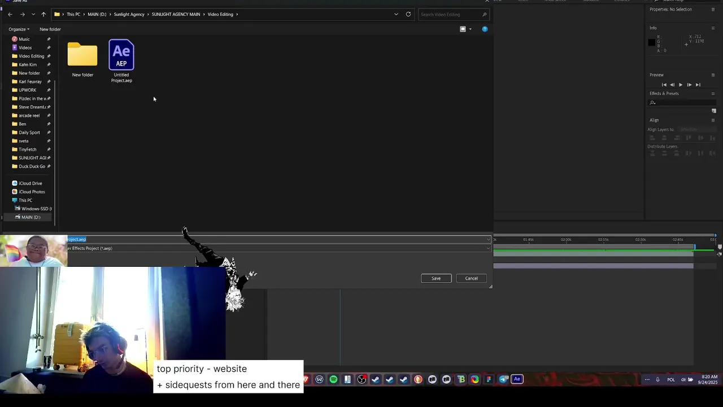Jump to first frame in Preview
Screen dimensions: 723x407
664,85
